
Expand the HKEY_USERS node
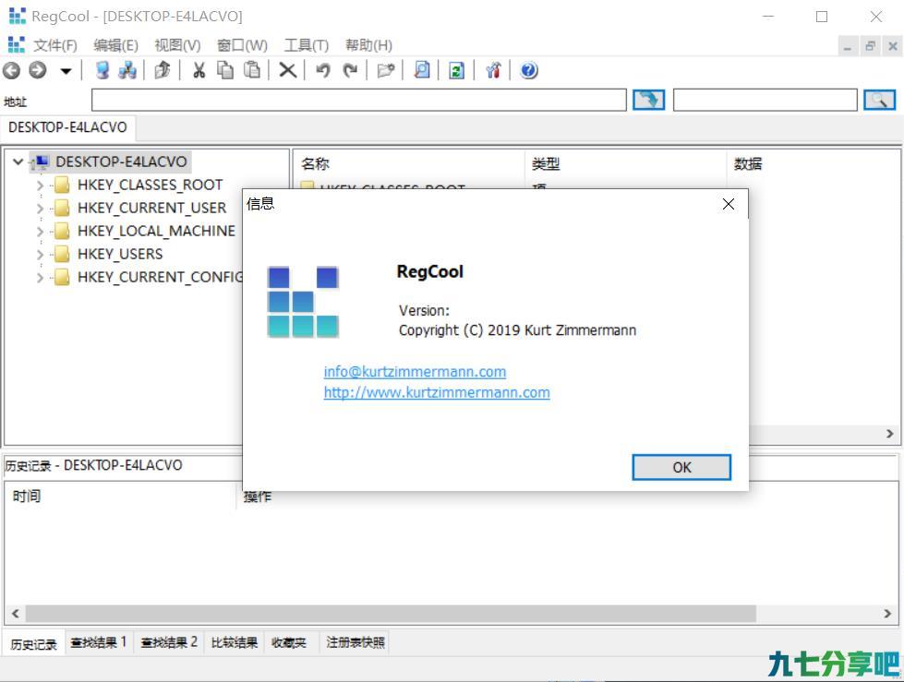coord(40,254)
